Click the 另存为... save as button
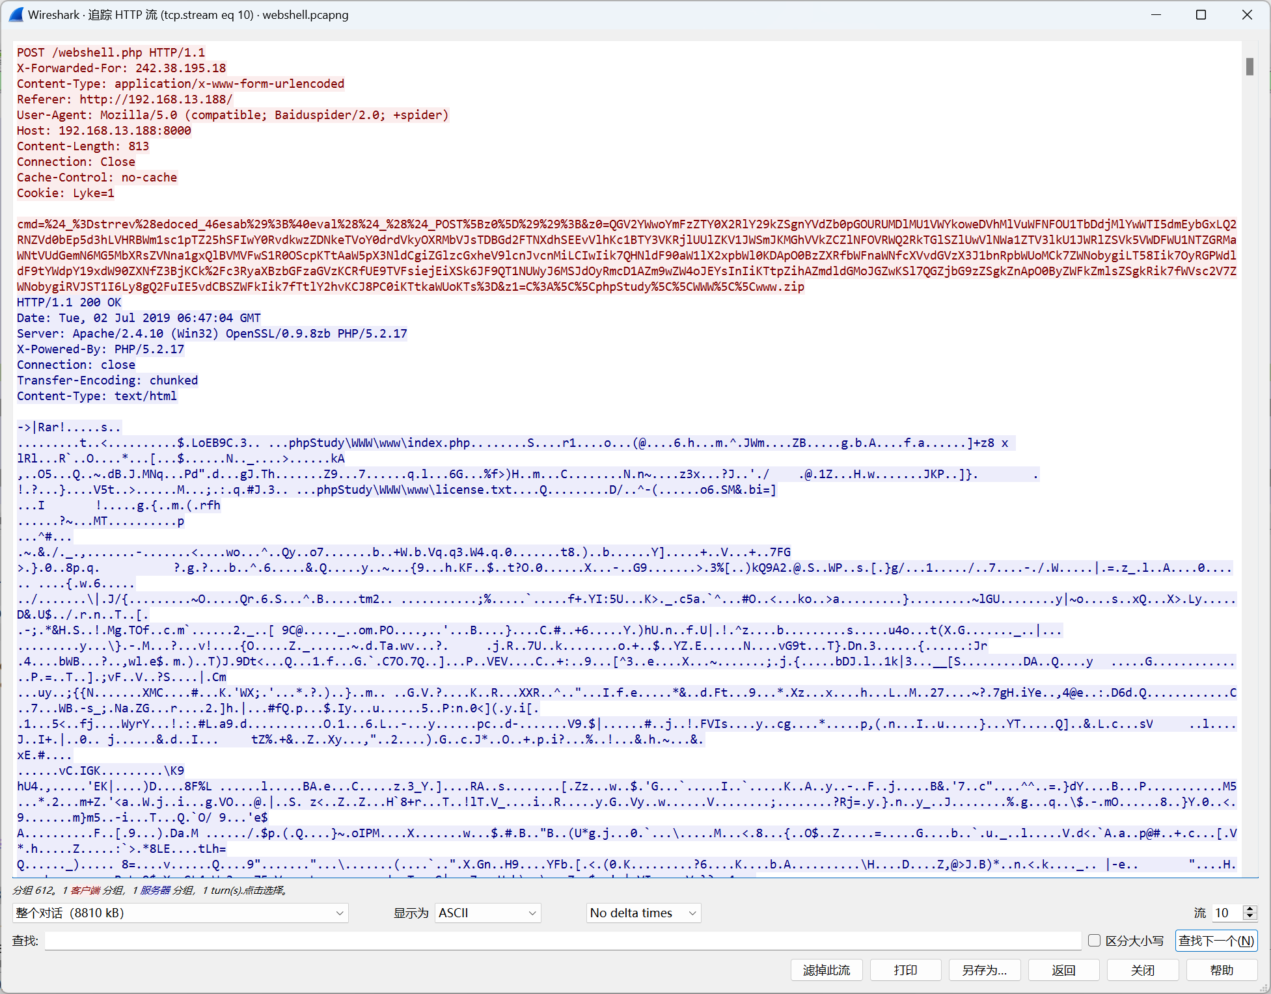This screenshot has width=1271, height=994. (x=985, y=971)
